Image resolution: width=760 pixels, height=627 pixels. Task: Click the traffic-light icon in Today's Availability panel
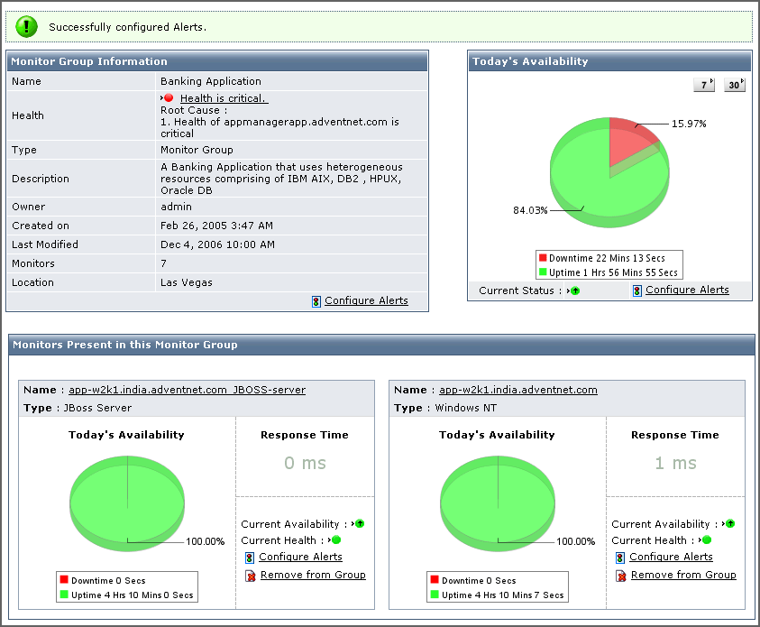point(636,290)
